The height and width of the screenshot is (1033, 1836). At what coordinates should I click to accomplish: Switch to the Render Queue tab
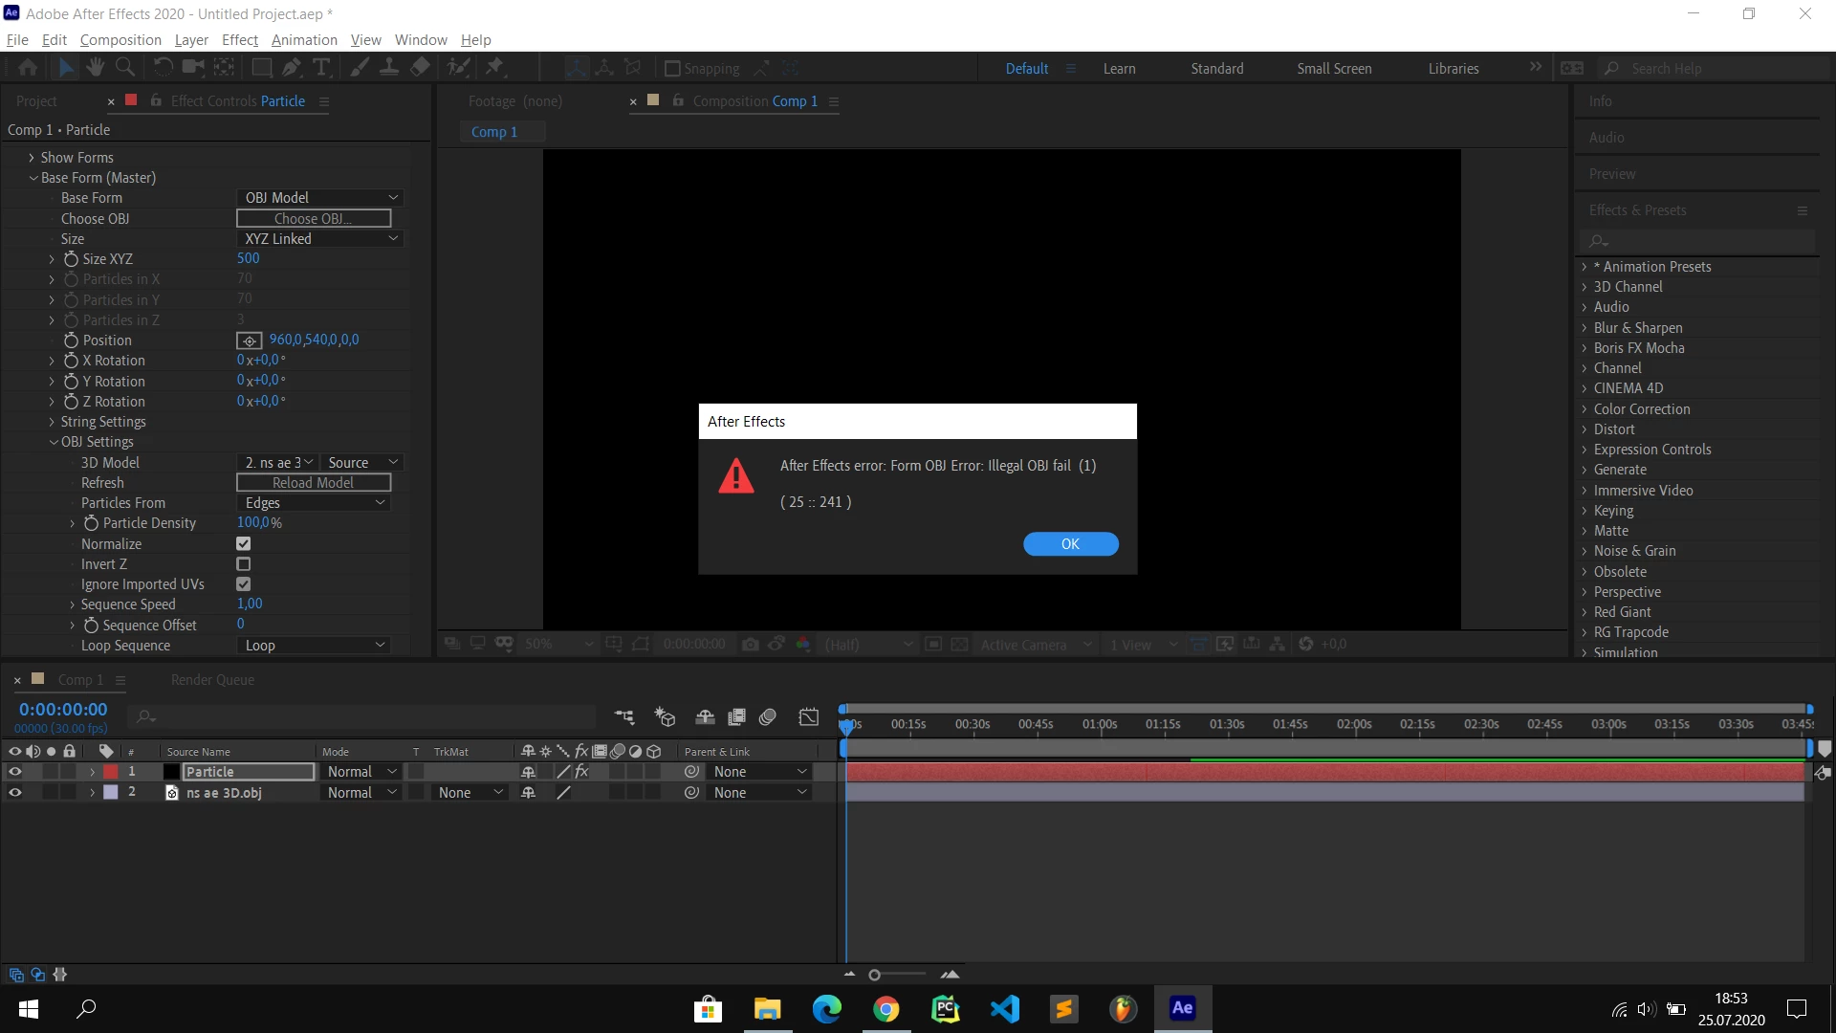click(x=212, y=680)
